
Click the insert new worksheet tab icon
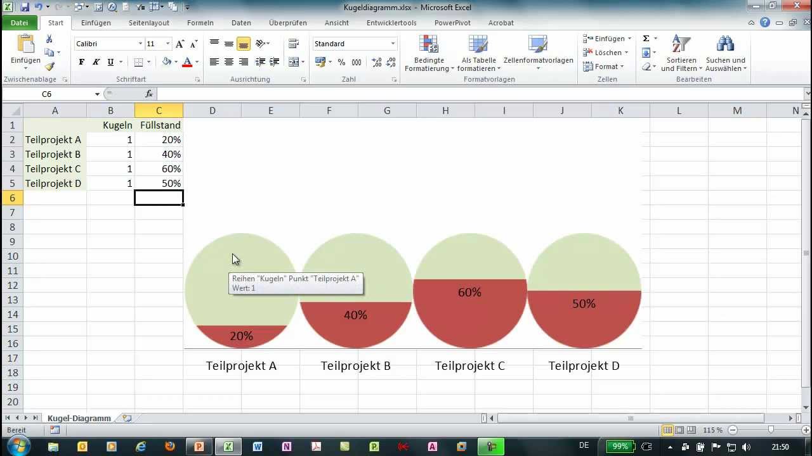[x=127, y=418]
